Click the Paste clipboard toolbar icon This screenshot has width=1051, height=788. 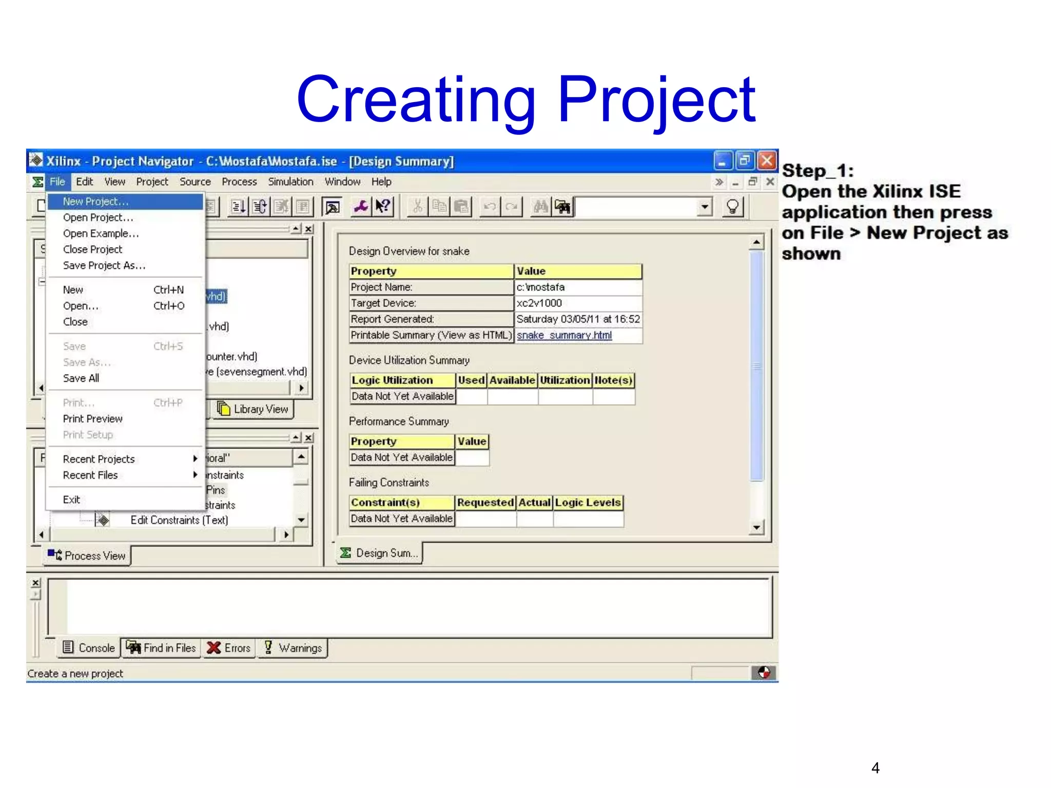point(461,207)
